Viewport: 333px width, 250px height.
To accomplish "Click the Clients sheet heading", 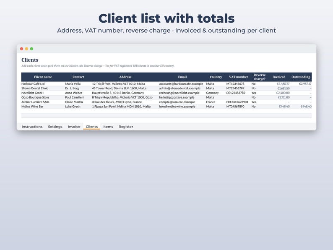I will tap(30, 60).
